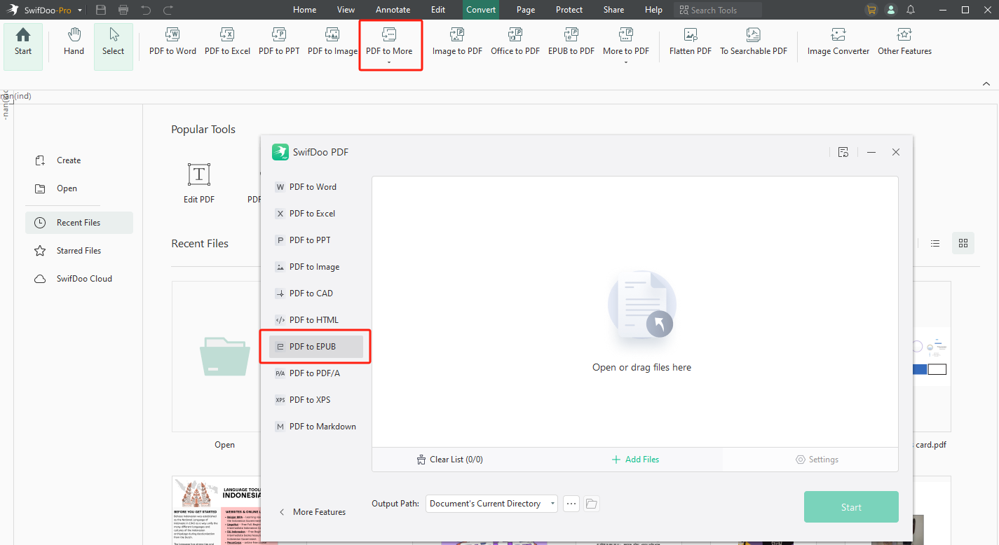Click the Print icon in title bar
999x545 pixels.
[123, 10]
